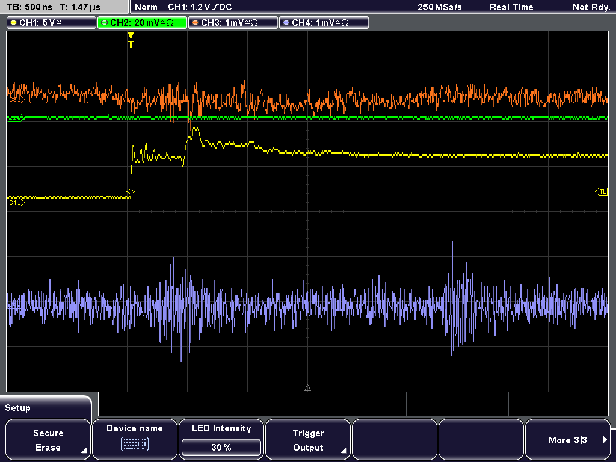The width and height of the screenshot is (616, 462).
Task: Click the memory overview bar below the grid
Action: pyautogui.click(x=354, y=404)
